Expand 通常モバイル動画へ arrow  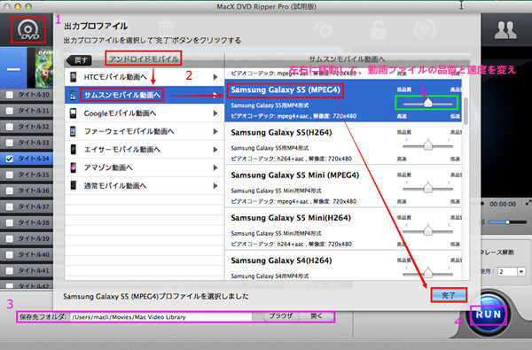tap(215, 185)
